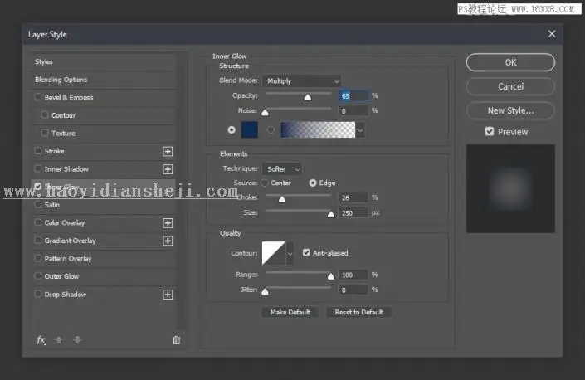This screenshot has height=380, width=585.
Task: Click the style preview thumbnail
Action: tap(510, 188)
